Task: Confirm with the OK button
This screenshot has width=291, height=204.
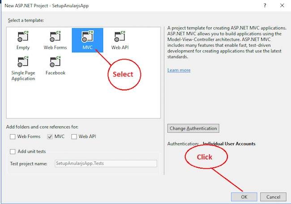Action: click(x=244, y=197)
